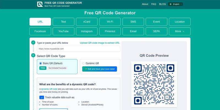Screen dimensions: 220x110
Task: Click the QR type step icon
Action: pos(33,55)
